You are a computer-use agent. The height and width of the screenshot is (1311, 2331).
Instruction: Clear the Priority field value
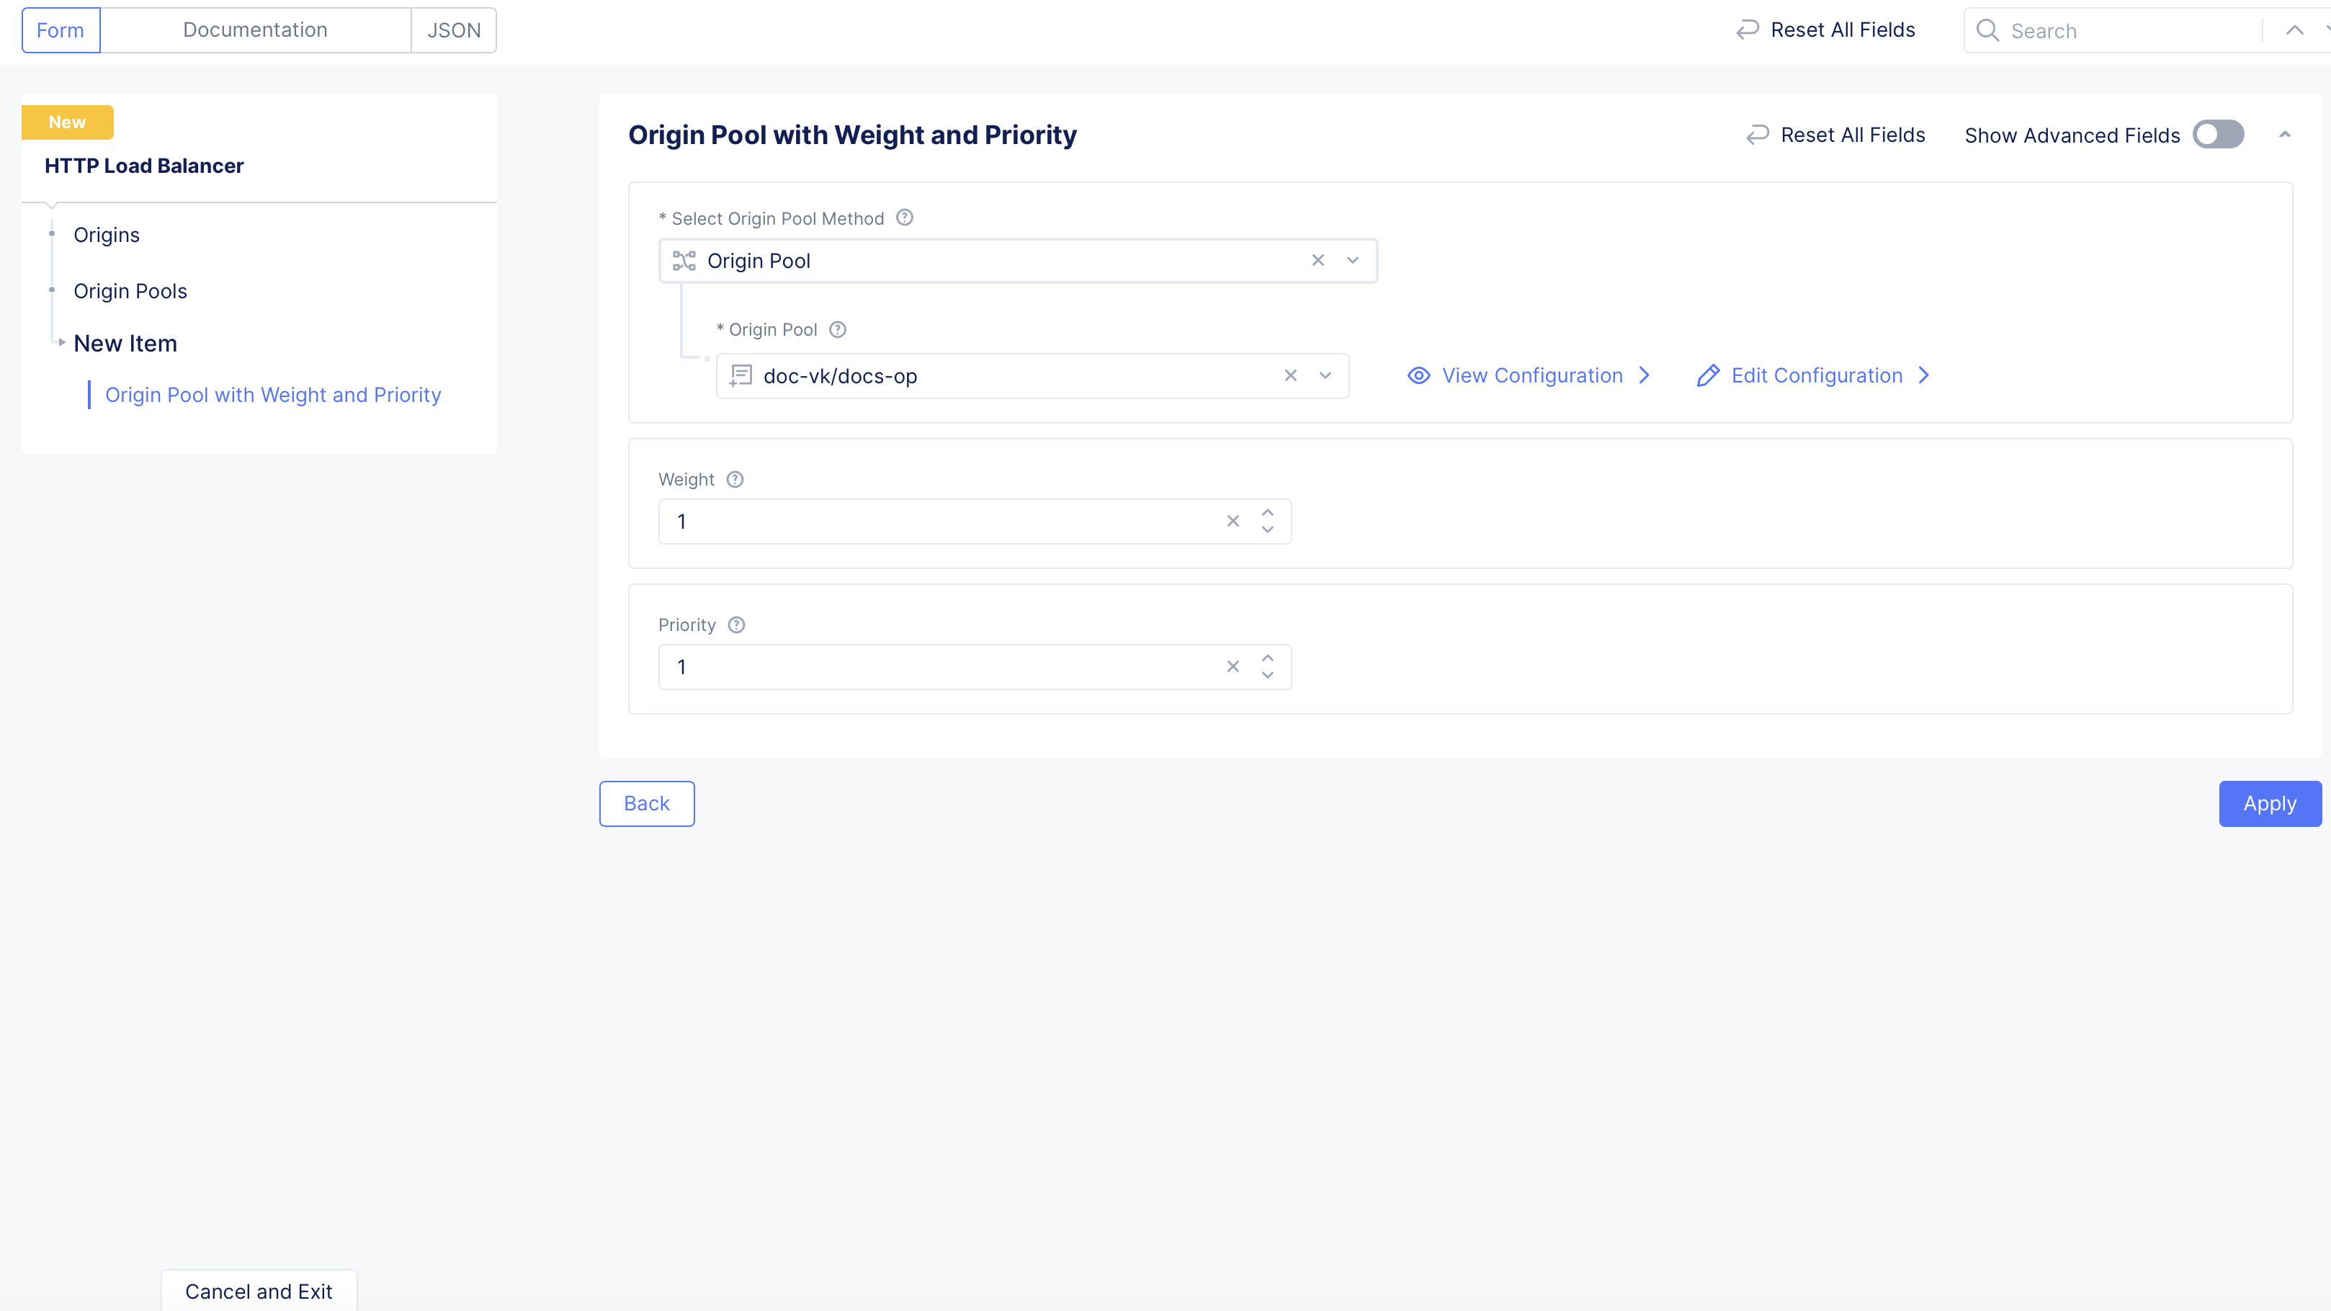click(1232, 666)
